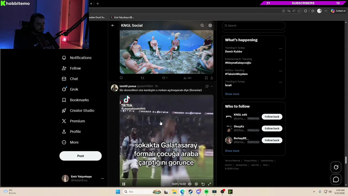Screen dimensions: 348x196
Task: Bookmark the beach chairs image post
Action: [x=206, y=78]
